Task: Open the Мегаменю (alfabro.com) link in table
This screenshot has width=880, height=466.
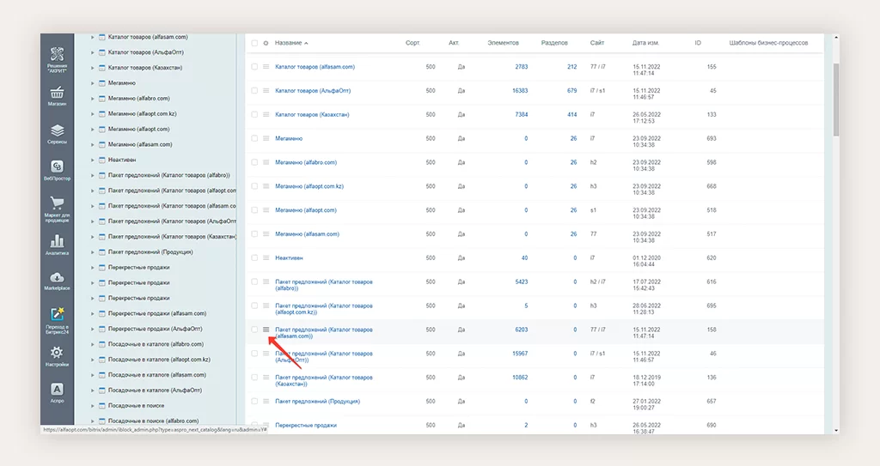Action: pos(306,162)
